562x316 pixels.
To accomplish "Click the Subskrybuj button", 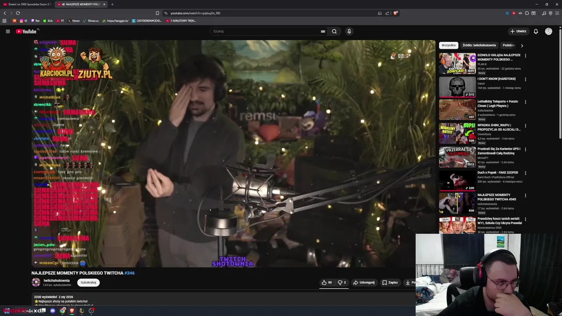I will tap(88, 283).
